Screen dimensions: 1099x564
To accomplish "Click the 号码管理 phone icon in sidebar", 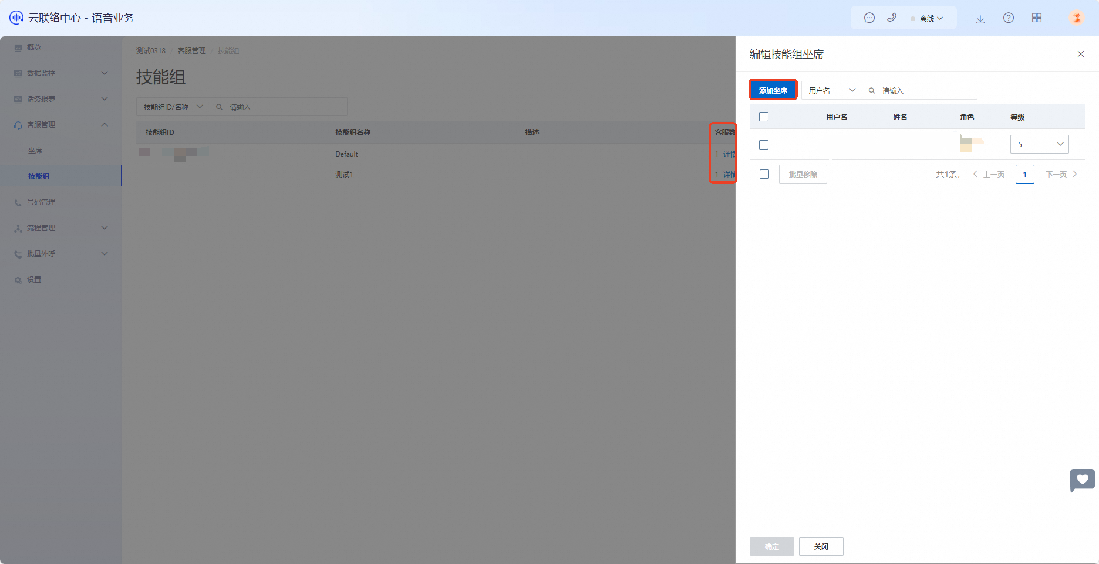I will point(18,202).
